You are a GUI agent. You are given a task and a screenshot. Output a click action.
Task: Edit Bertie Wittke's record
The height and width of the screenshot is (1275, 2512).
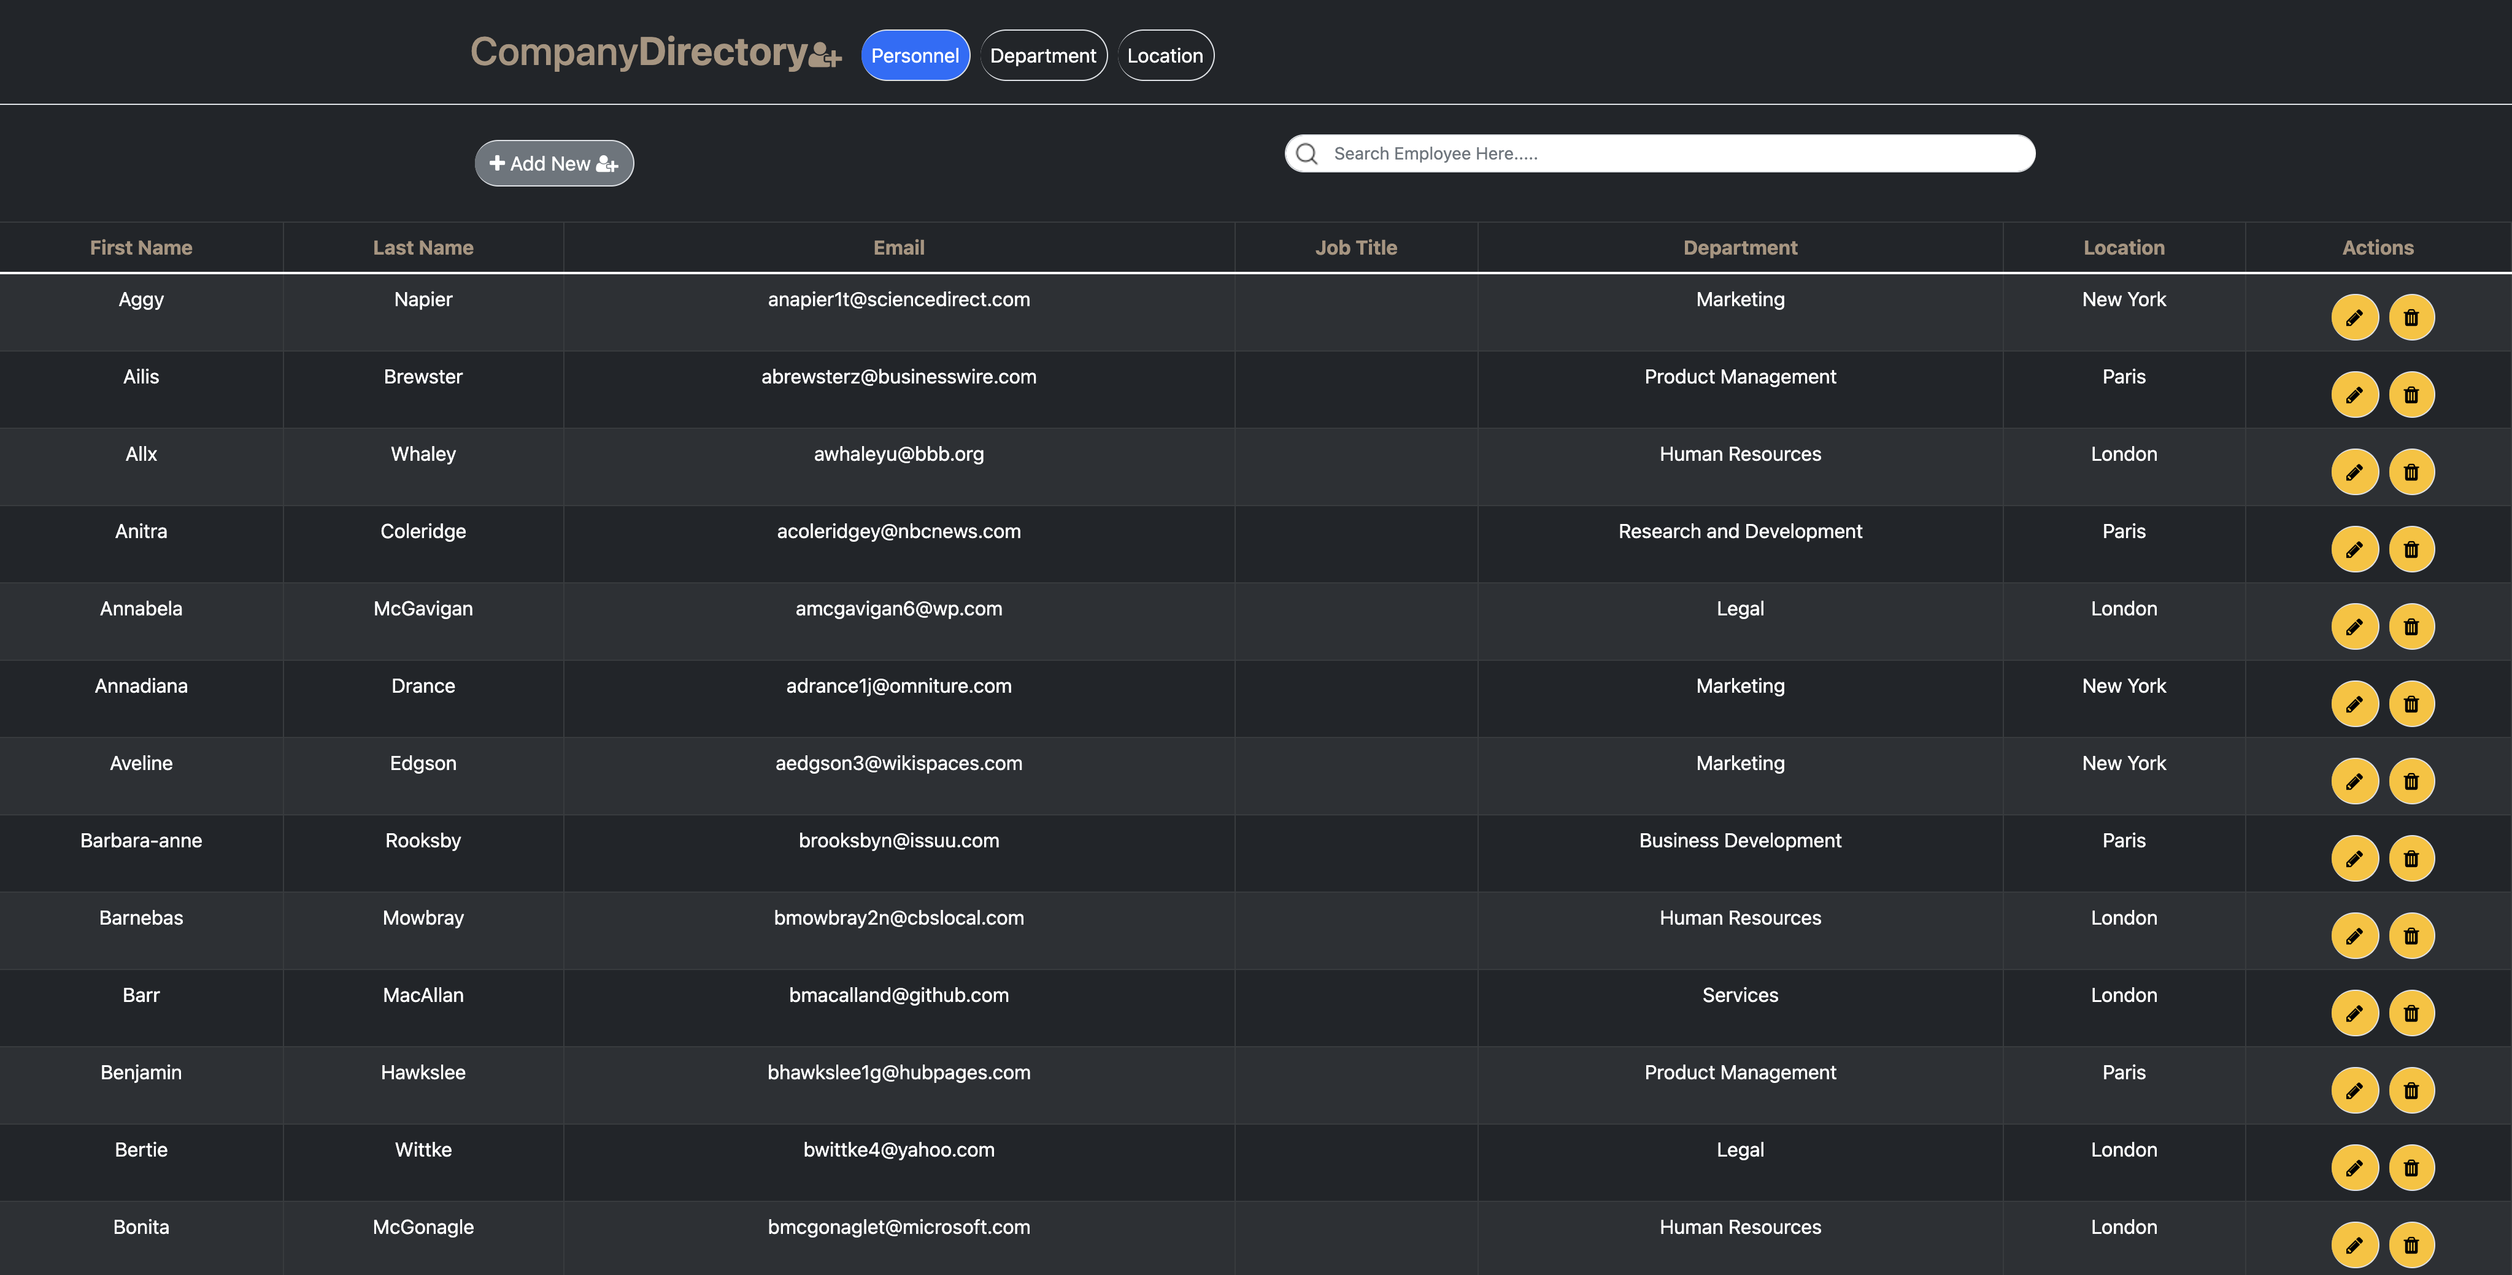click(2354, 1168)
